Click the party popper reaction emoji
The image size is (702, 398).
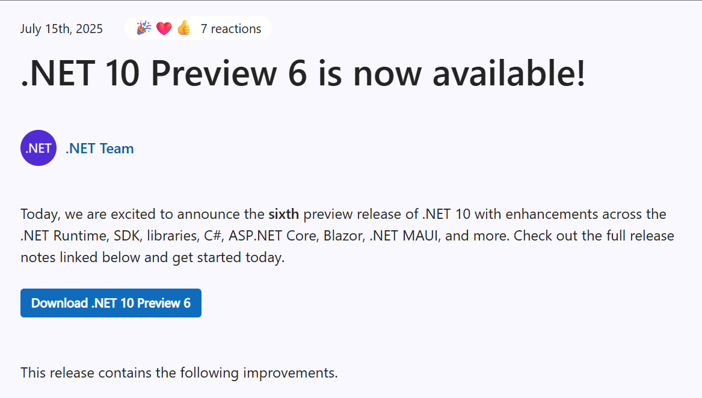[144, 28]
